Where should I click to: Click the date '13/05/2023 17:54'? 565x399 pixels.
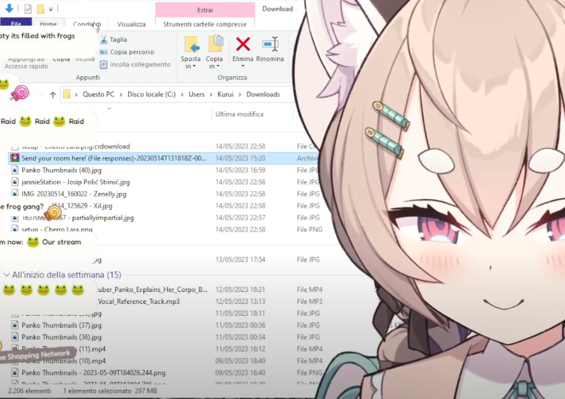pos(240,260)
